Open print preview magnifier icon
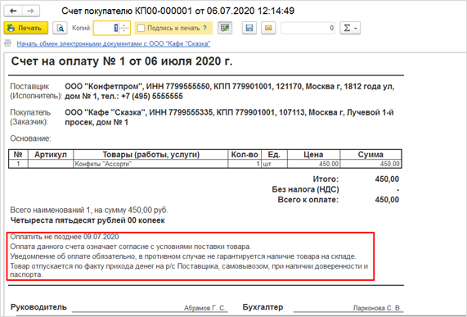 pos(61,28)
